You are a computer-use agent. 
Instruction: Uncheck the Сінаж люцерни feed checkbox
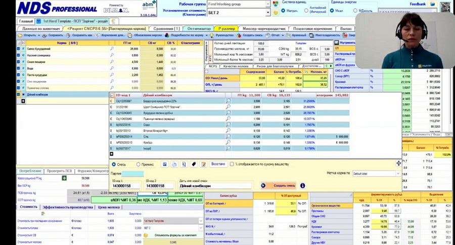tap(19, 62)
